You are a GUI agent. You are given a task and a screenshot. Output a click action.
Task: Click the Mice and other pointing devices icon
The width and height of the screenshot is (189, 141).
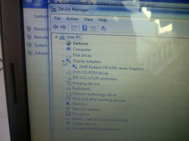pos(69,99)
